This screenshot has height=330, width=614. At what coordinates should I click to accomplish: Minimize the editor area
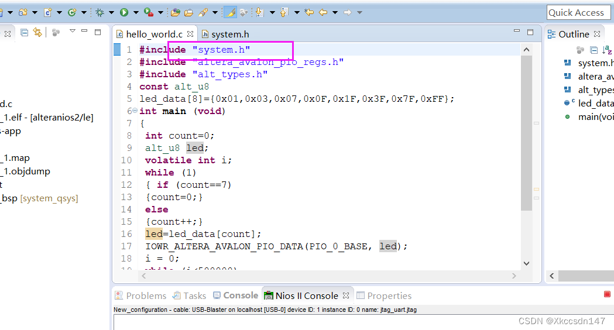coord(517,30)
